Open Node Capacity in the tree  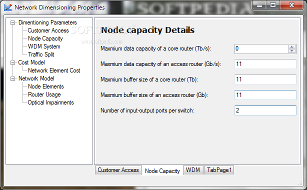pyautogui.click(x=45, y=38)
